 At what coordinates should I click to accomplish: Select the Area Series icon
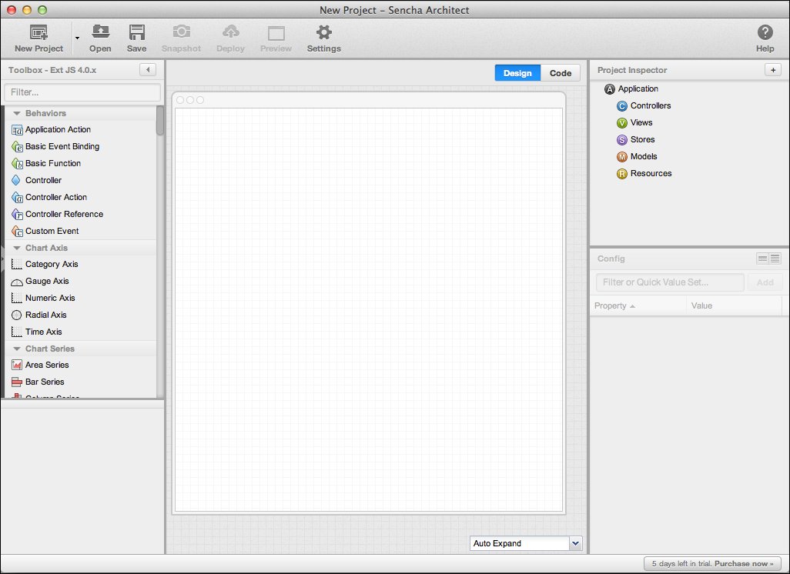tap(17, 365)
